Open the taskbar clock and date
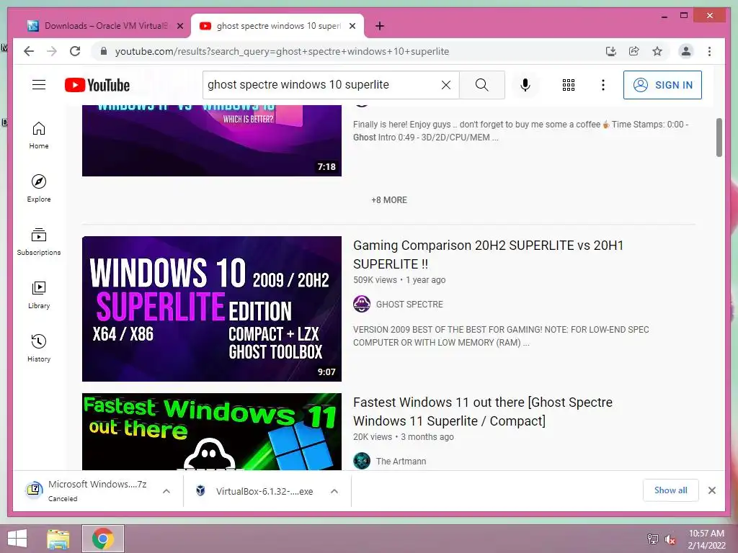This screenshot has width=738, height=553. click(x=706, y=539)
